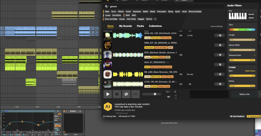Buy 2020_DD_128_GrooveLp4 with the credits button
Screen dimensions: 261x136
[x=219, y=36]
